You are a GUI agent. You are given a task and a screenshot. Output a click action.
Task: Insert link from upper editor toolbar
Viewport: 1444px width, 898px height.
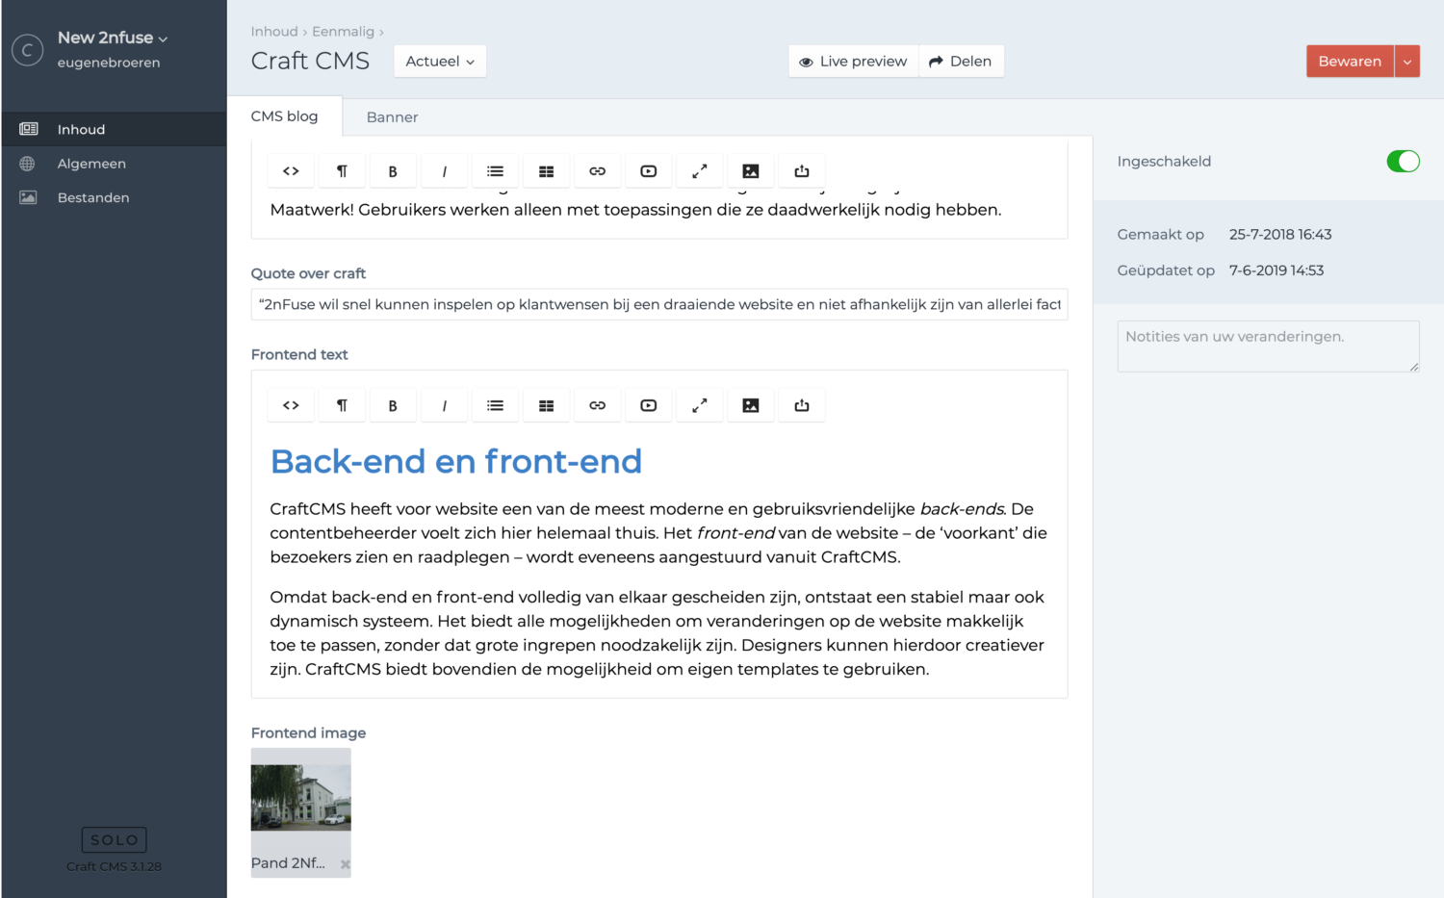click(x=597, y=171)
